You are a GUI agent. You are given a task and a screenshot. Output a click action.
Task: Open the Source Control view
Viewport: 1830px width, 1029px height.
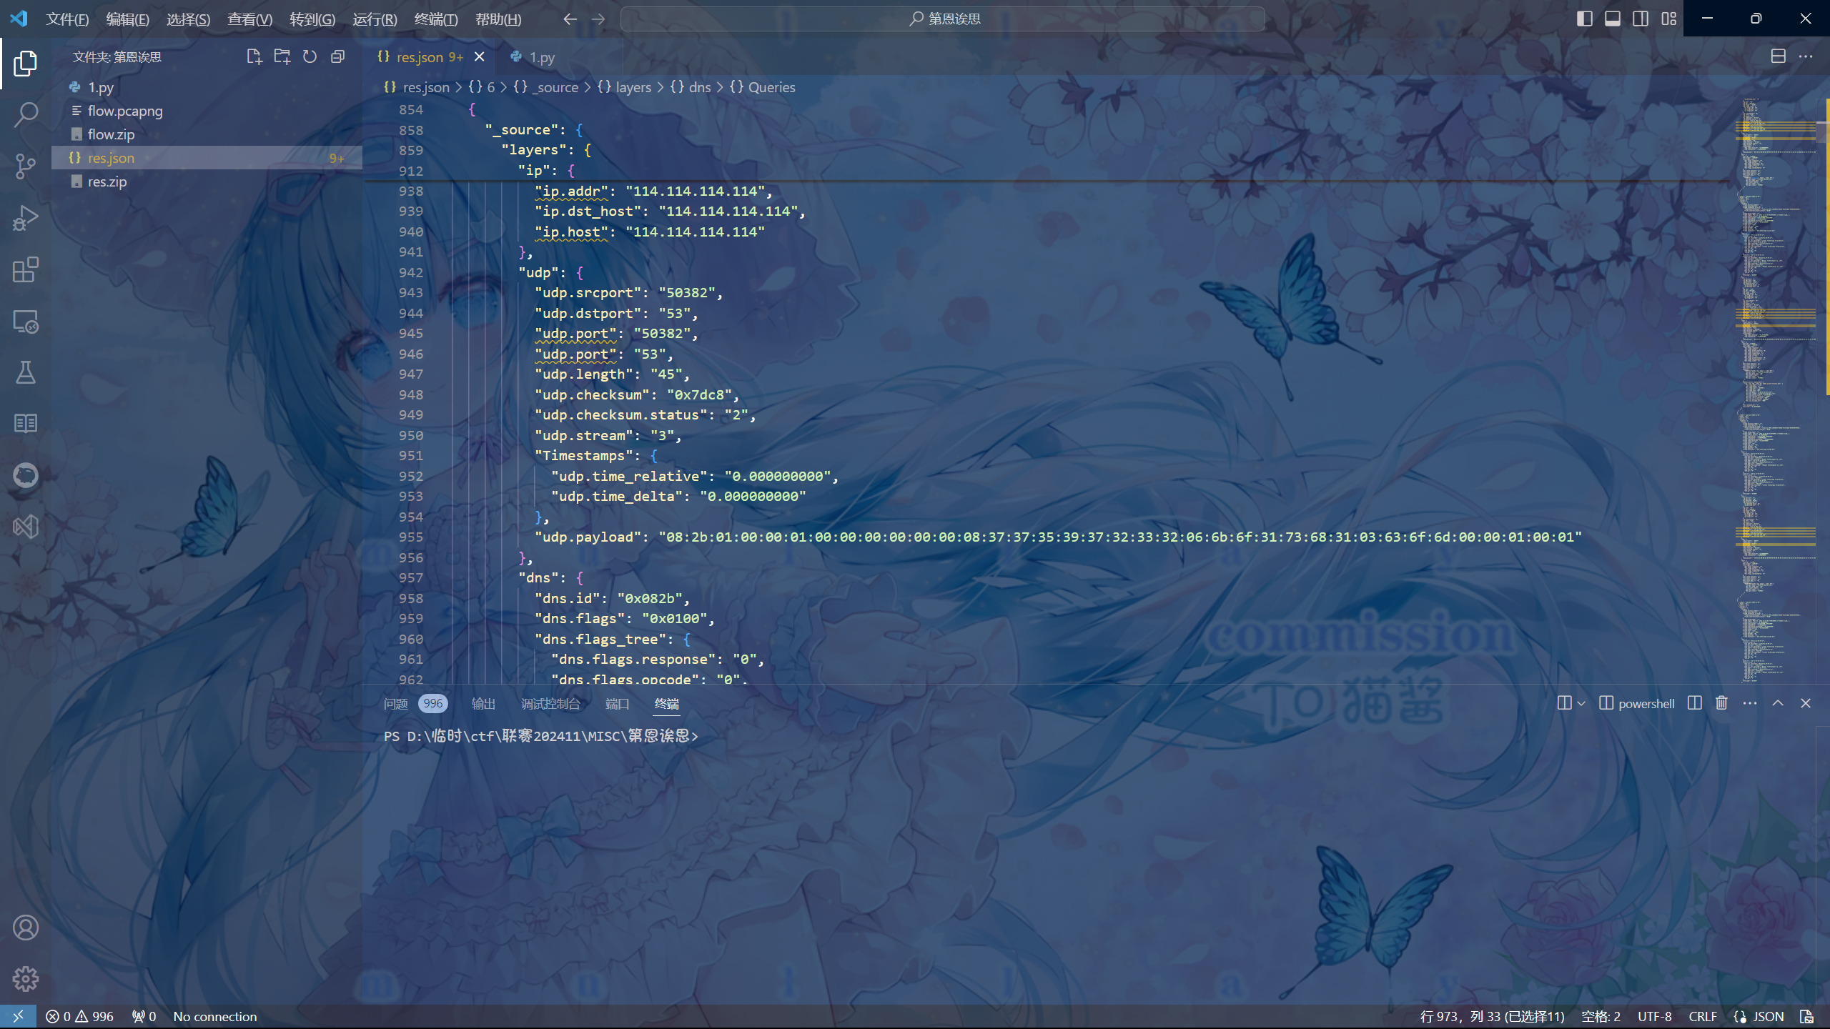26,166
